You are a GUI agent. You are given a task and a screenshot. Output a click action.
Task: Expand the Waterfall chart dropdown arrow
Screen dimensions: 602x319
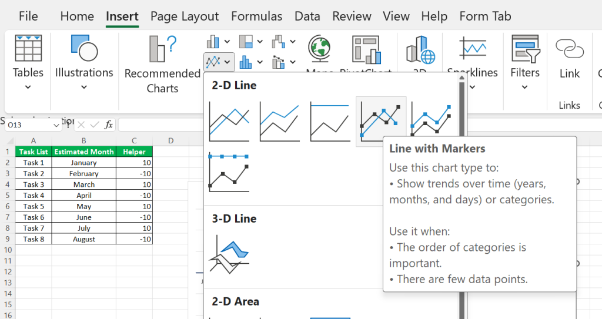(x=293, y=42)
